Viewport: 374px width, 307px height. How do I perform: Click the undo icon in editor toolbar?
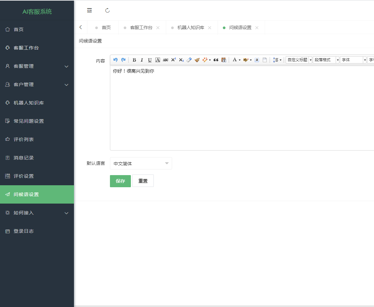coord(115,60)
